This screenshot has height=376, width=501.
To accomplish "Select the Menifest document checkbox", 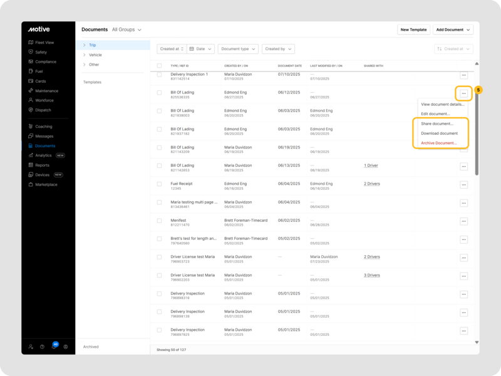I will tap(159, 221).
